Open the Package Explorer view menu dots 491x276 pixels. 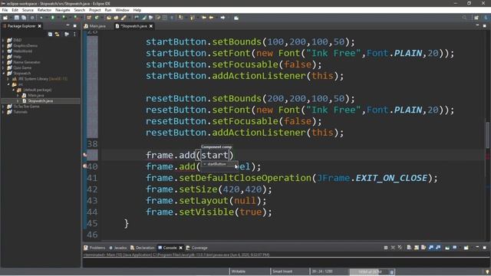coord(74,34)
